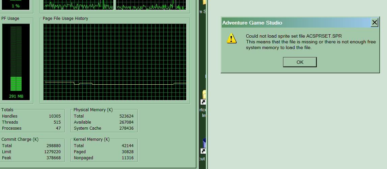Viewport: 387px width, 169px height.
Task: Click Kernel Memory Total 42144
Action: coord(128,146)
